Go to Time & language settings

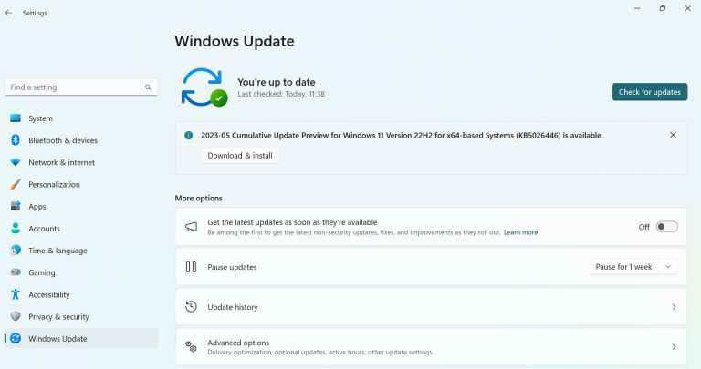(58, 251)
